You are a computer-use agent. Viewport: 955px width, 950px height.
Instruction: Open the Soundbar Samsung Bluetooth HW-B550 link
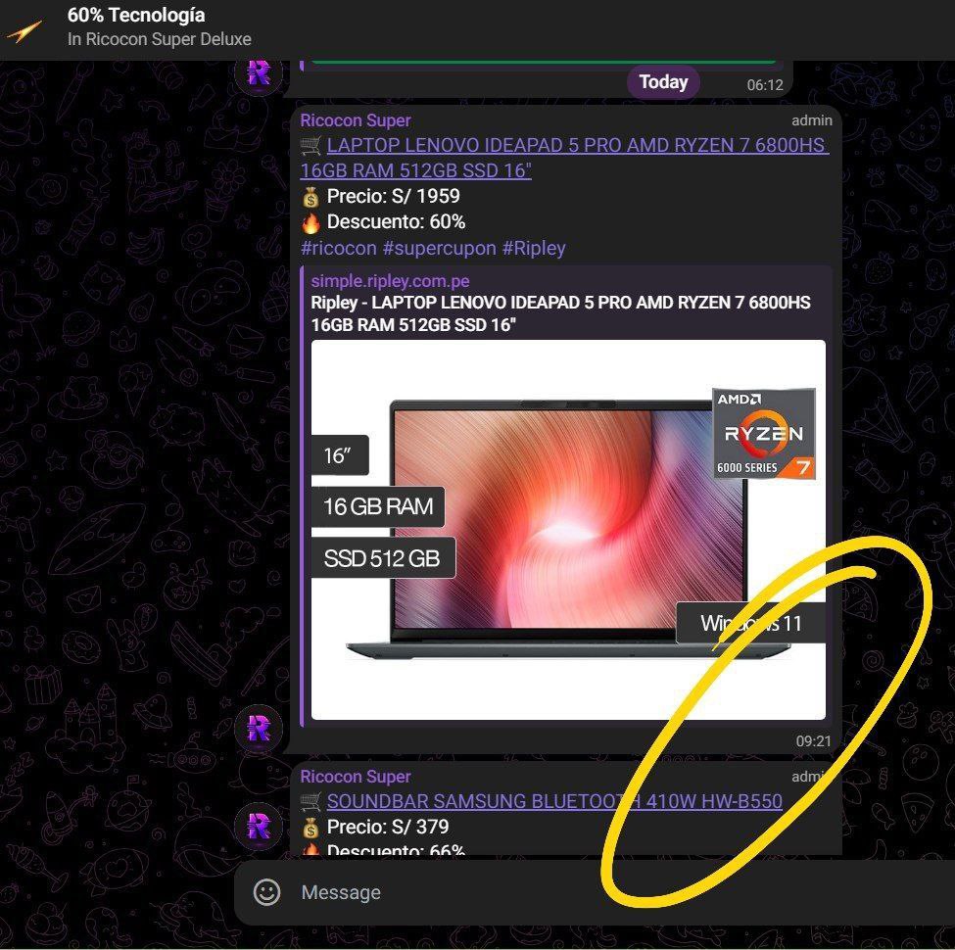tap(554, 801)
